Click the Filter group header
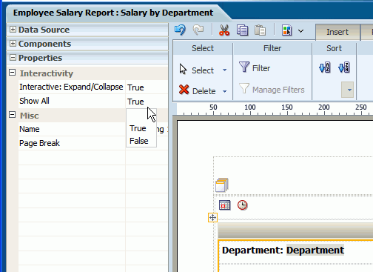This screenshot has height=272, width=373. (x=272, y=48)
